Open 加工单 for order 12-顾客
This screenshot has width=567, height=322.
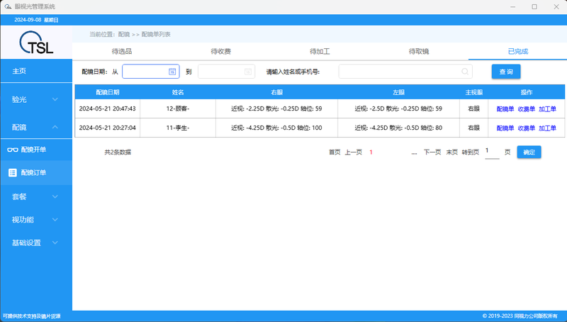(547, 109)
